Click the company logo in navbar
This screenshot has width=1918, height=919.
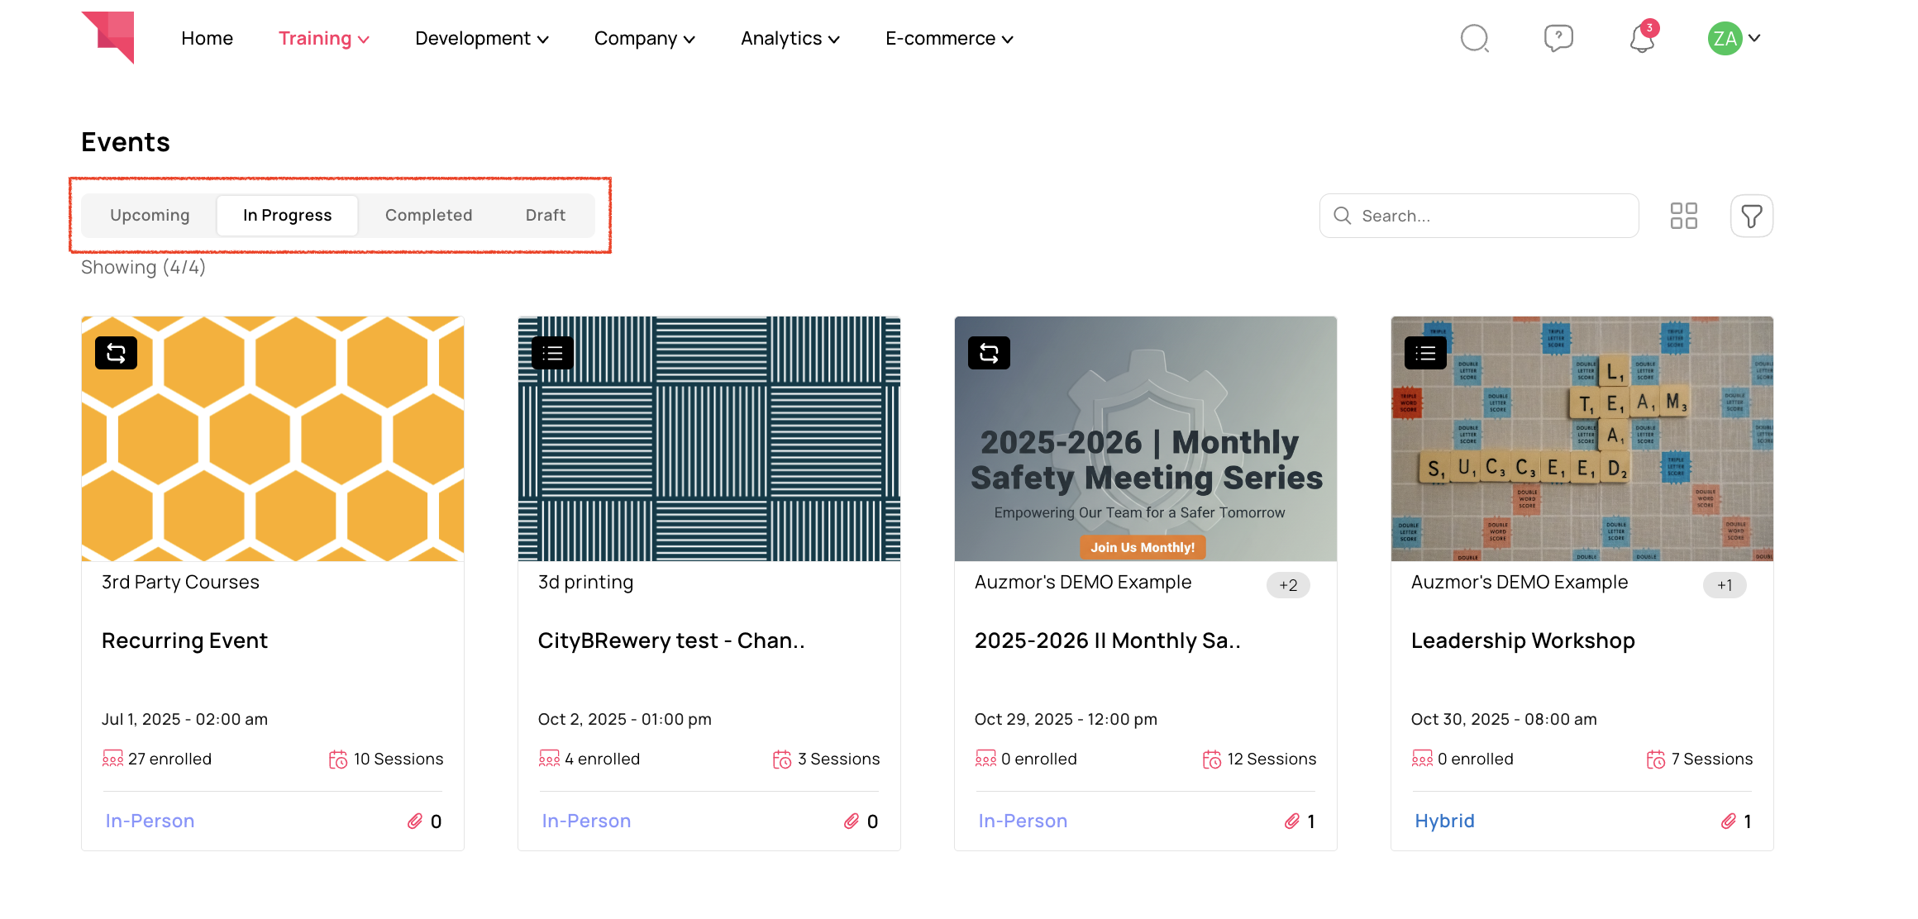coord(108,37)
